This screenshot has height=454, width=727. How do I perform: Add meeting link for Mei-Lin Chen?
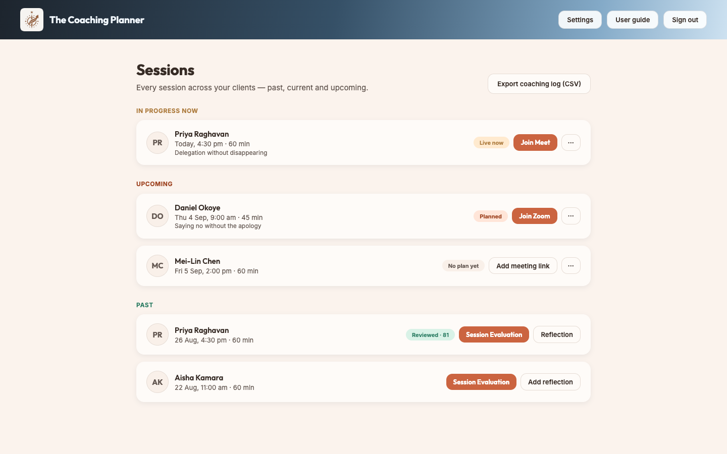pos(523,266)
